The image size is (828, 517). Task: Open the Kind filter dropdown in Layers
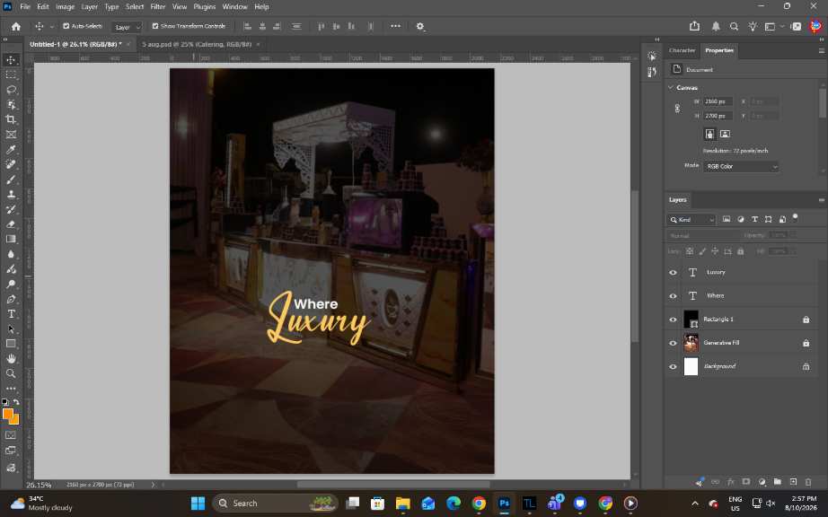691,220
